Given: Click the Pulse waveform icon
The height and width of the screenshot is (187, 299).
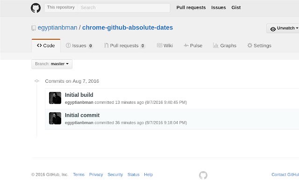Looking at the screenshot, I should click(x=186, y=45).
